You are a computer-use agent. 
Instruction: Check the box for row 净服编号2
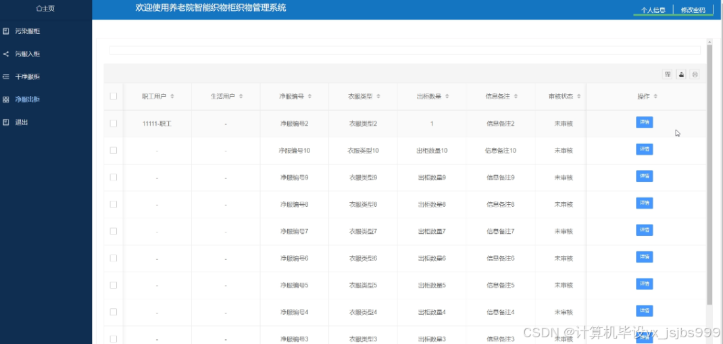[x=114, y=124]
